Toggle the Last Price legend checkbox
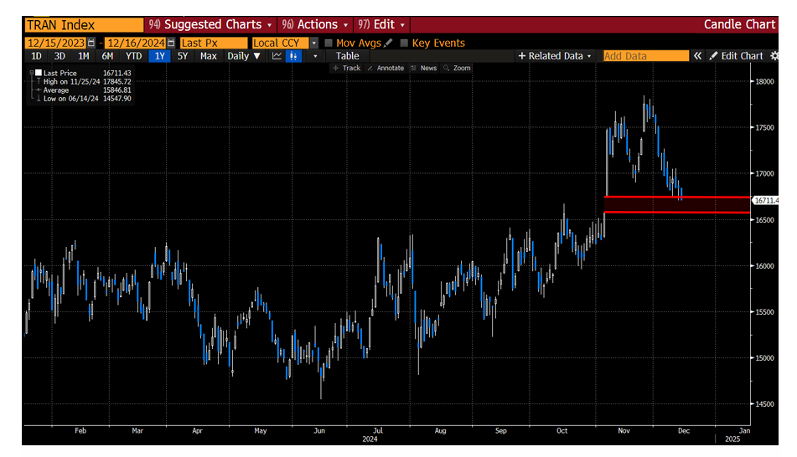797x457 pixels. tap(38, 73)
